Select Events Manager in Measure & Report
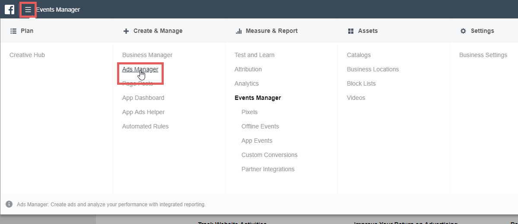This screenshot has width=518, height=224. (257, 98)
